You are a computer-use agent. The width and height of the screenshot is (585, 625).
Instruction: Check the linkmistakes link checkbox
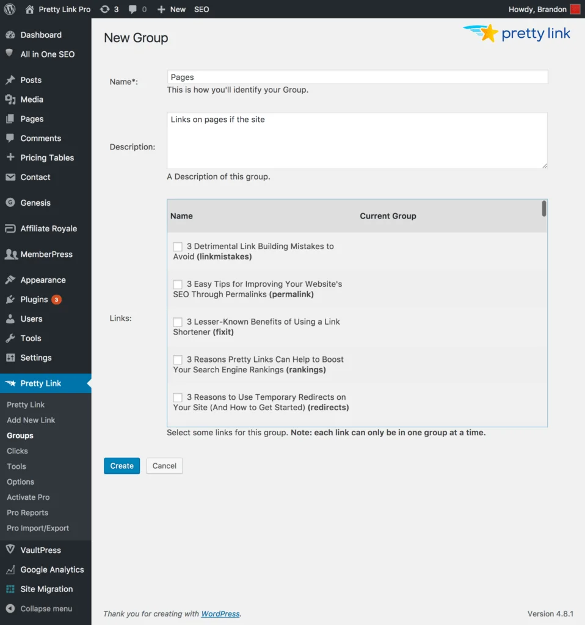[x=177, y=246]
